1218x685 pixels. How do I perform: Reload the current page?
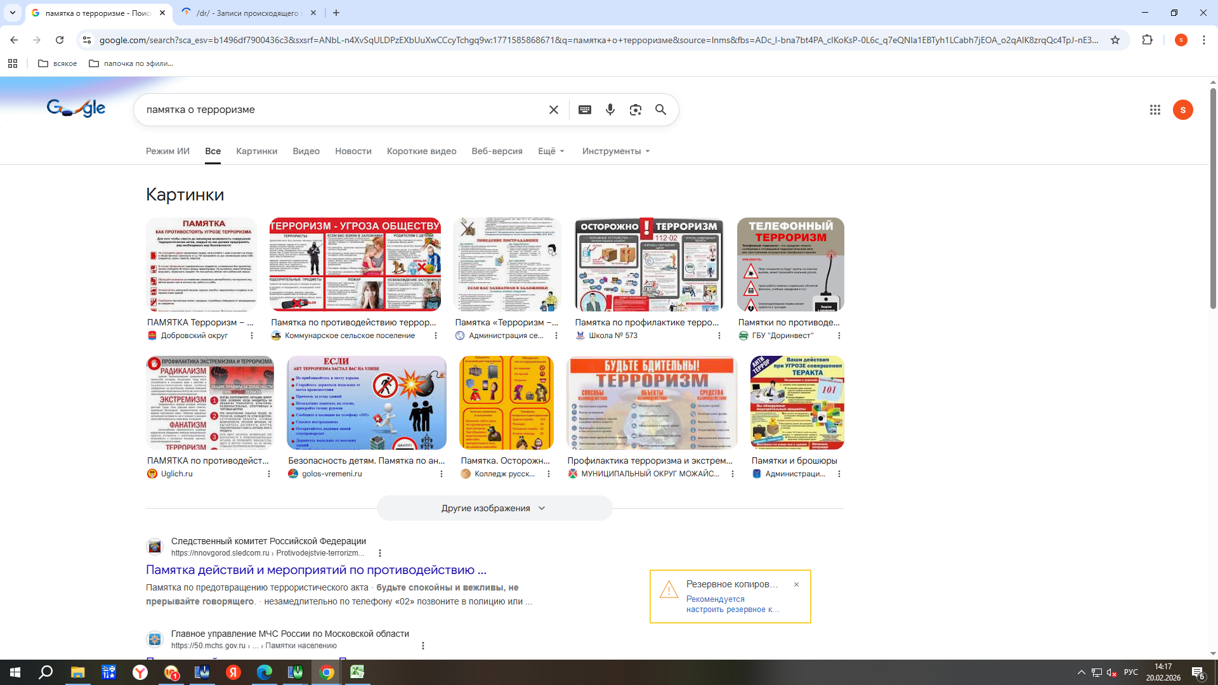60,40
